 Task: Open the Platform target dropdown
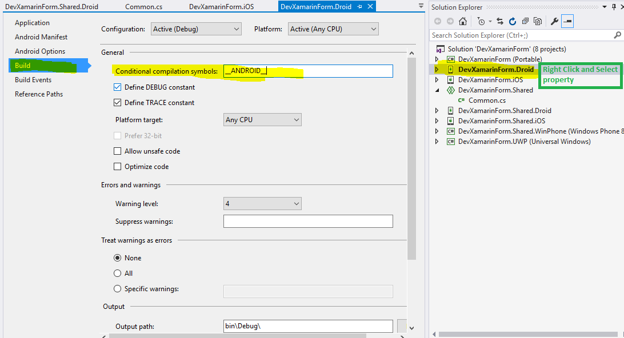point(263,120)
